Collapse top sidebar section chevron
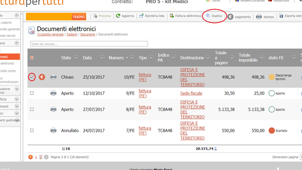Viewport: 302px width, 170px height. pyautogui.click(x=17, y=15)
